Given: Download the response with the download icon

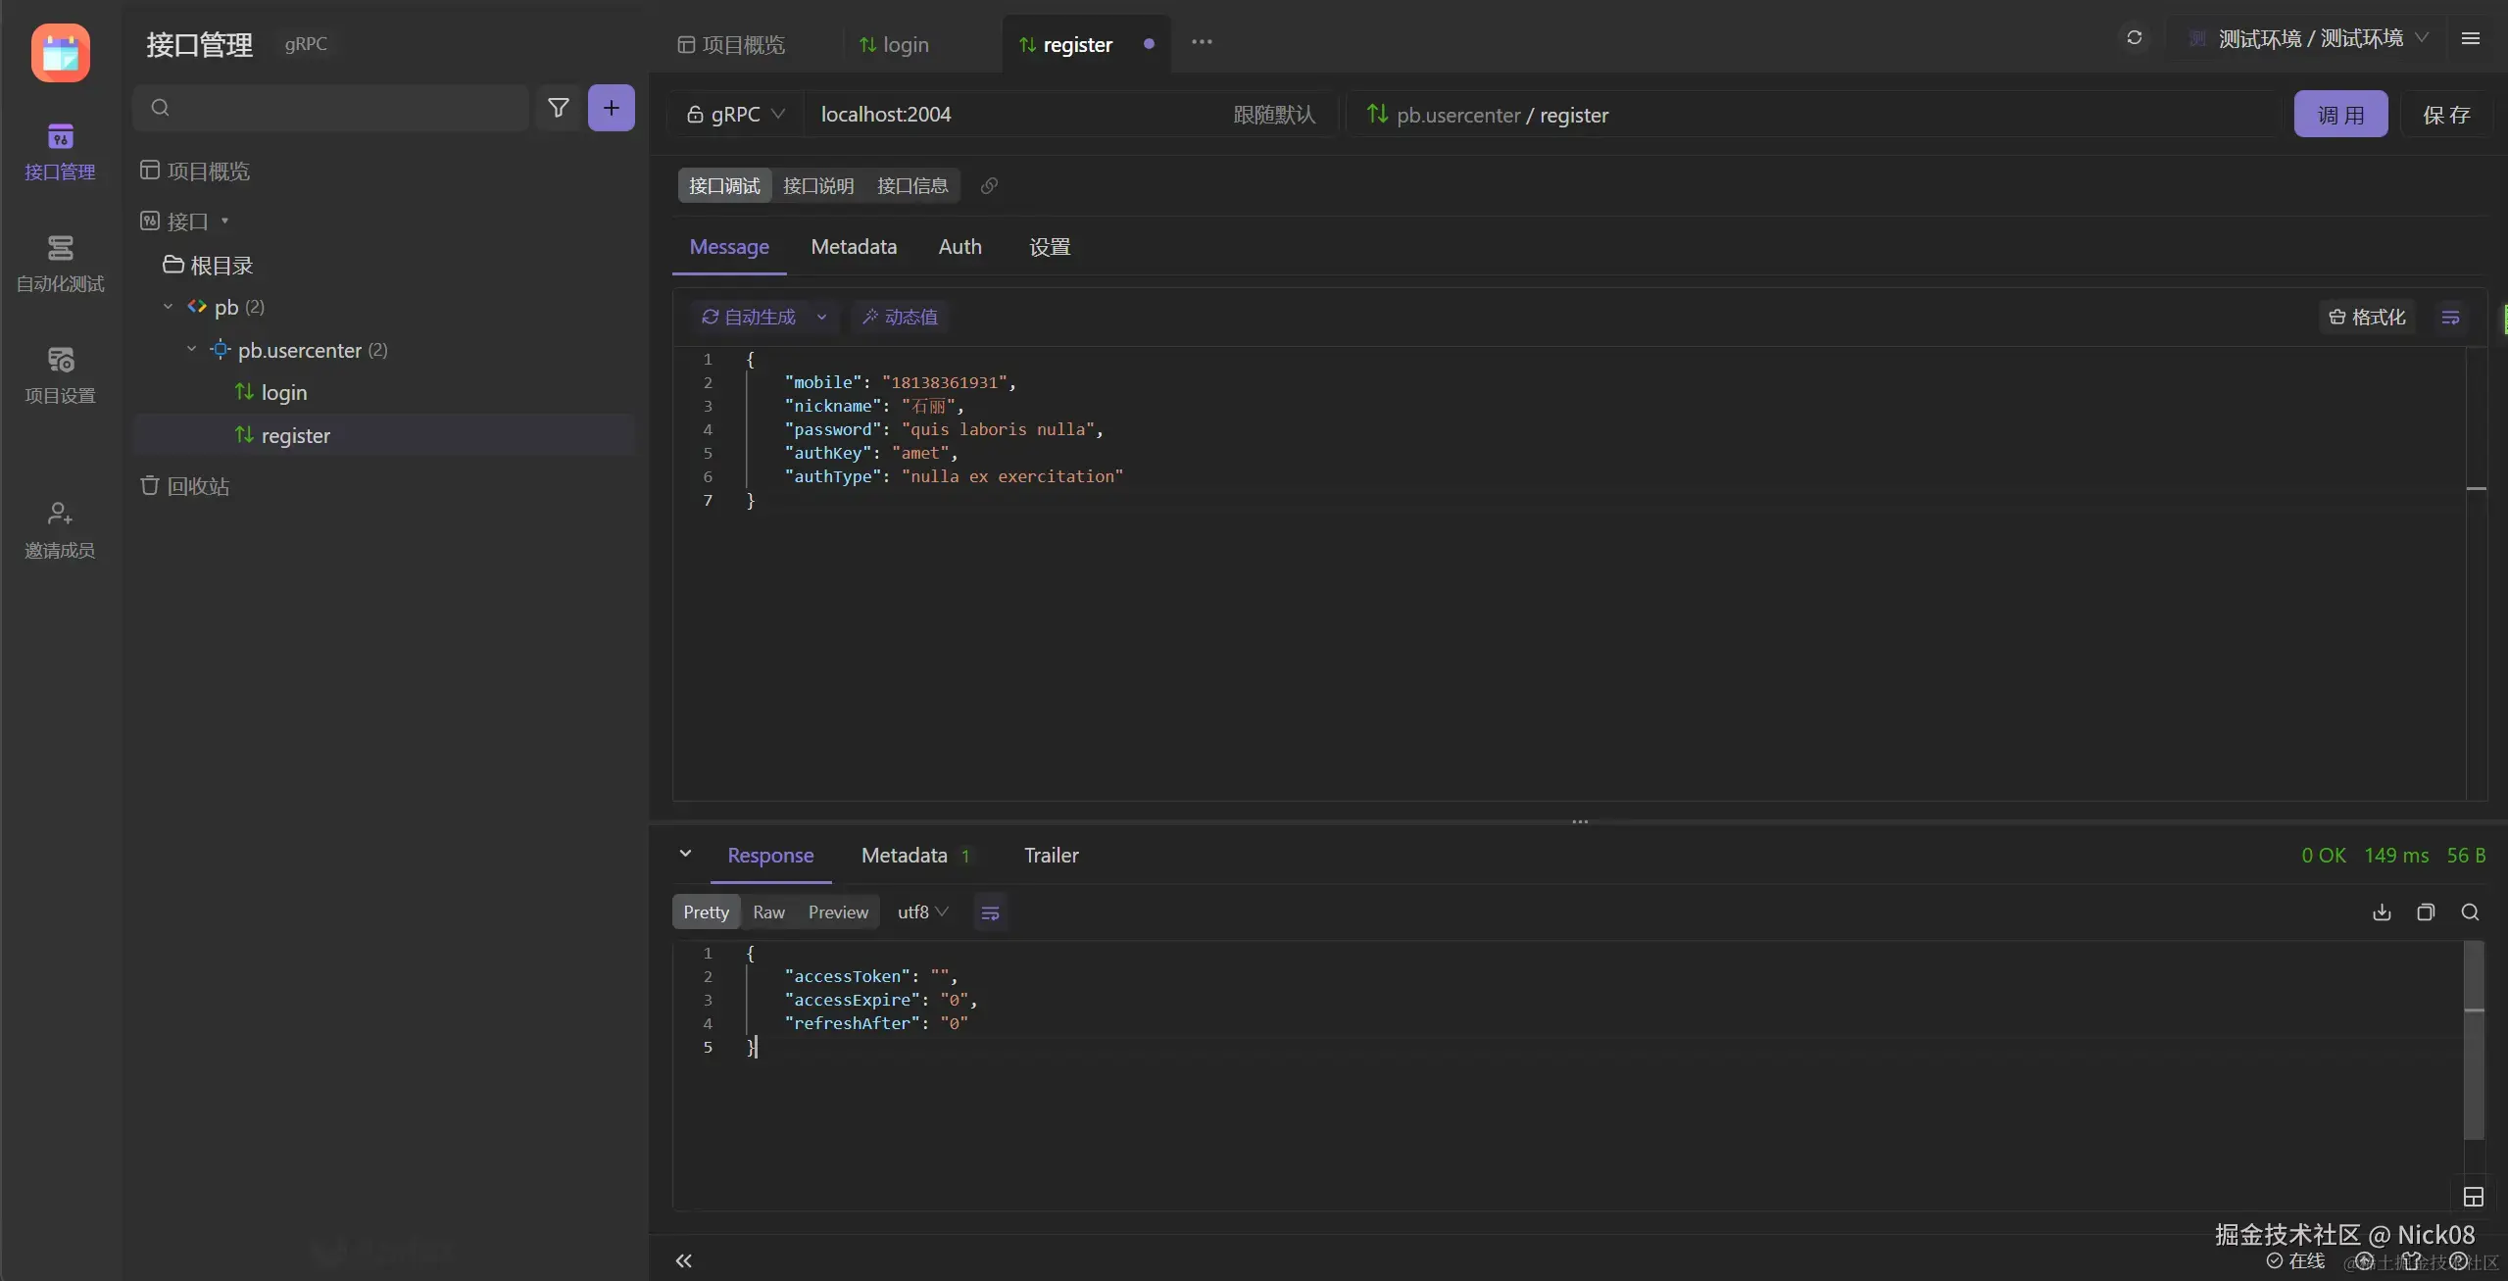Looking at the screenshot, I should click(2382, 912).
